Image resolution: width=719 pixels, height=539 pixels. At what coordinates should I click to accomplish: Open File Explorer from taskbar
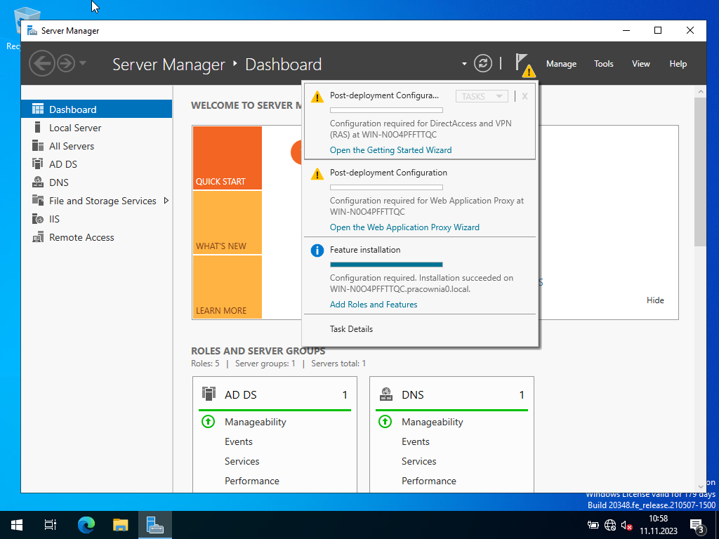click(120, 525)
